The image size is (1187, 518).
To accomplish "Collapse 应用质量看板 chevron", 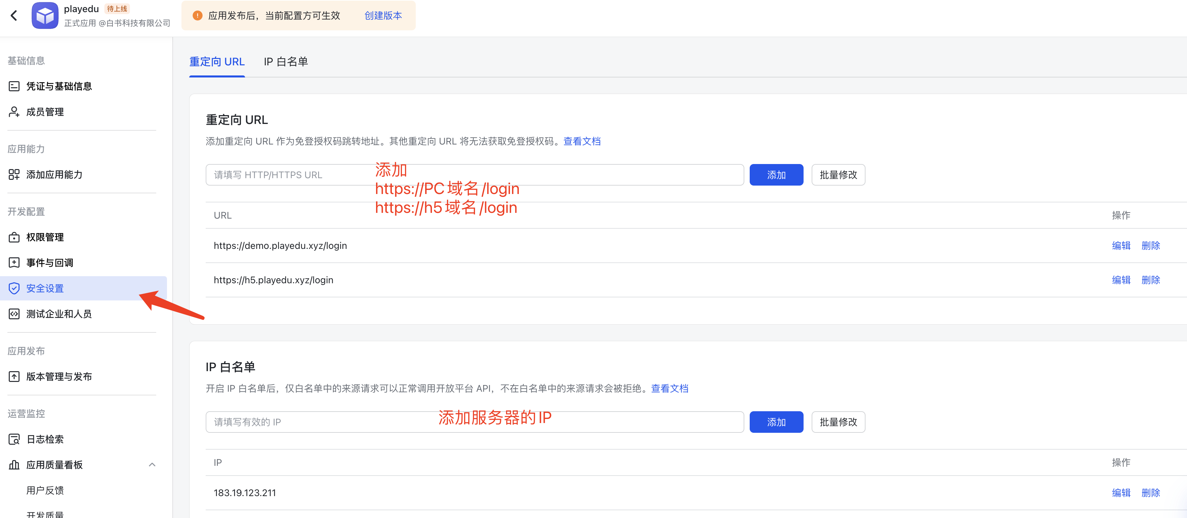I will [152, 464].
